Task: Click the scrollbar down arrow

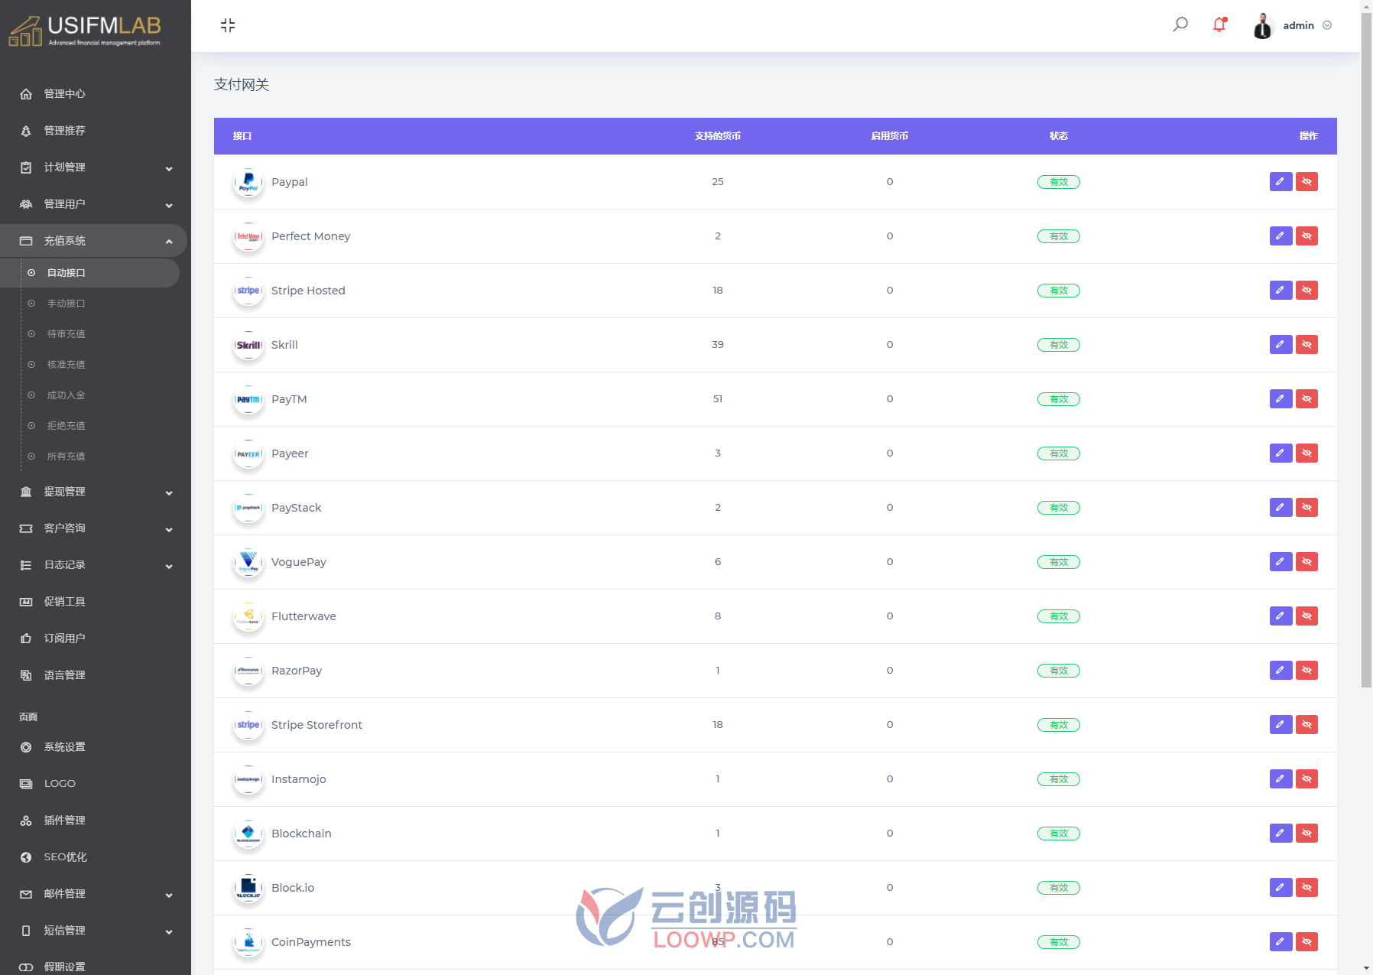Action: 1367,968
